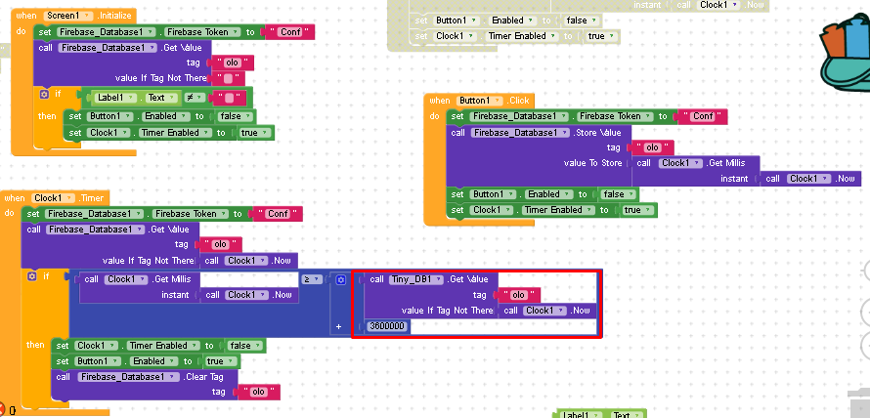870x418 pixels.
Task: Click "olo" text in Tiny_DB1 tag
Action: [518, 295]
